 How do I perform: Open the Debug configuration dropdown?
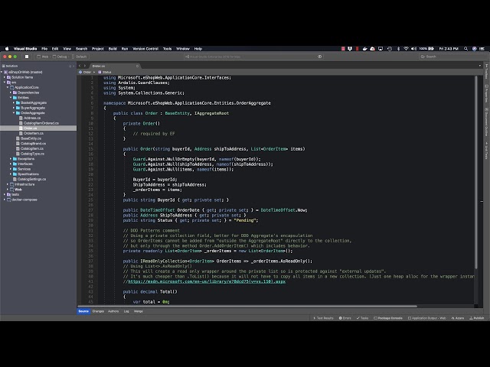point(60,57)
